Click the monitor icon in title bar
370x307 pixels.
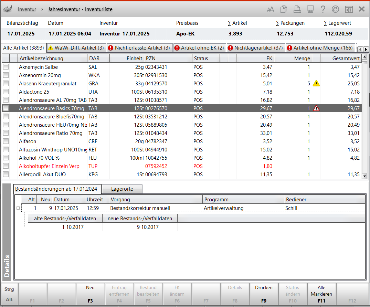pos(310,9)
